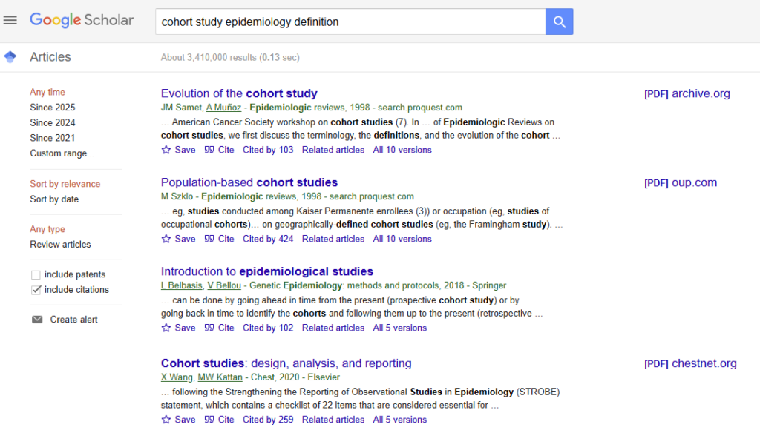The height and width of the screenshot is (436, 760).
Task: Uncheck the include citations checkbox
Action: (x=36, y=290)
